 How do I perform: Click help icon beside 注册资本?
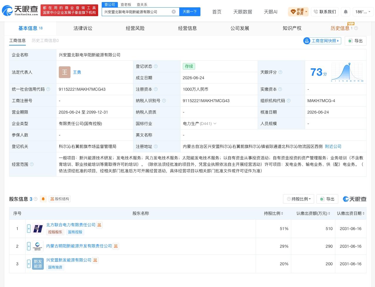(x=156, y=89)
